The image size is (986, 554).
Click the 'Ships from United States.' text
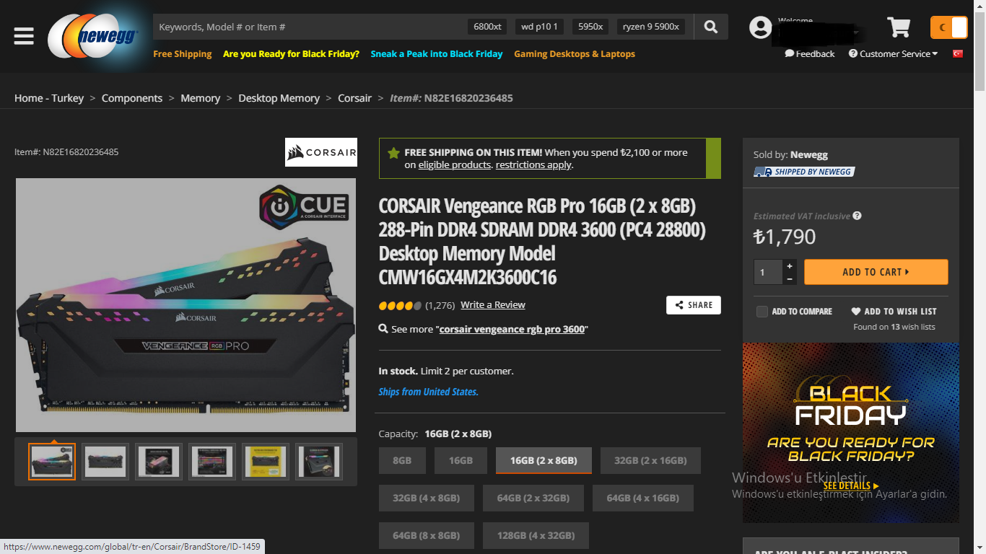tap(429, 392)
